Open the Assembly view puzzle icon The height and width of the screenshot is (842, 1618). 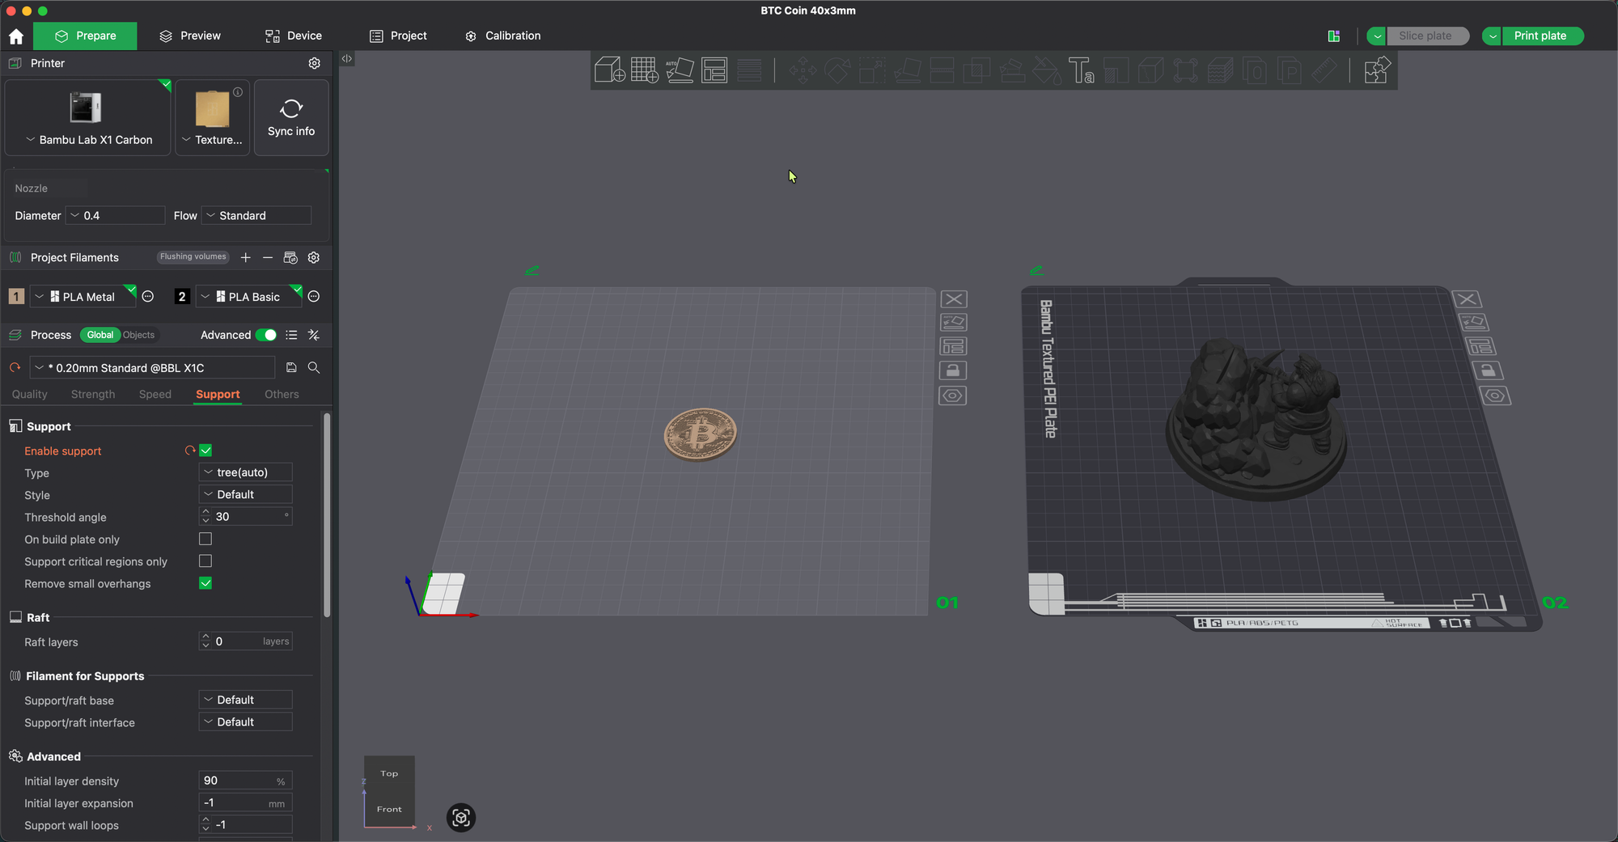[1377, 70]
